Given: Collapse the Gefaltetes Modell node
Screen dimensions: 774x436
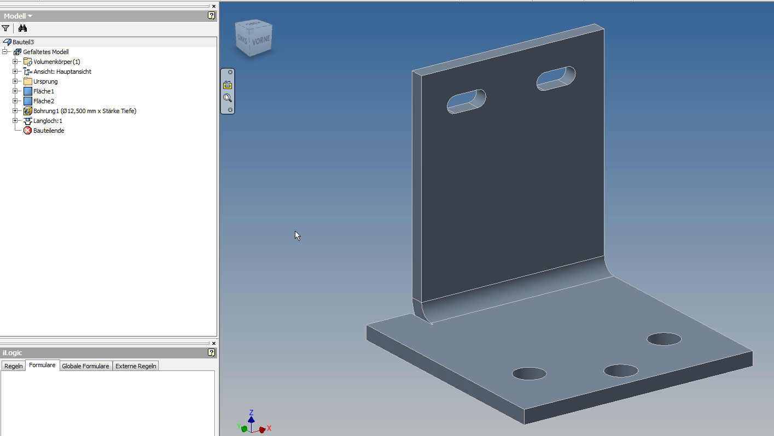Looking at the screenshot, I should pos(4,52).
